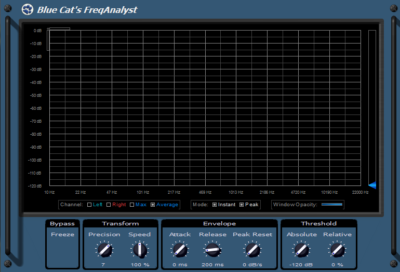Click the vertical threshold slider track

point(372,108)
